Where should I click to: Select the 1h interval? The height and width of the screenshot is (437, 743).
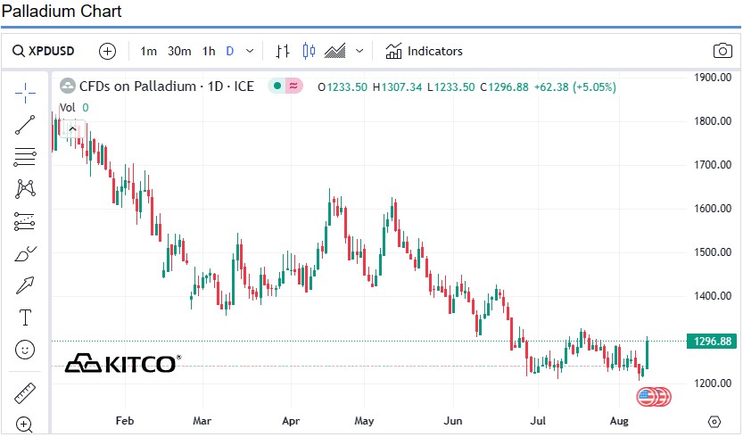pos(209,51)
